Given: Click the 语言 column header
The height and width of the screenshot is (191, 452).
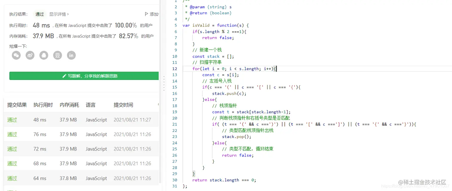Looking at the screenshot, I should point(91,105).
